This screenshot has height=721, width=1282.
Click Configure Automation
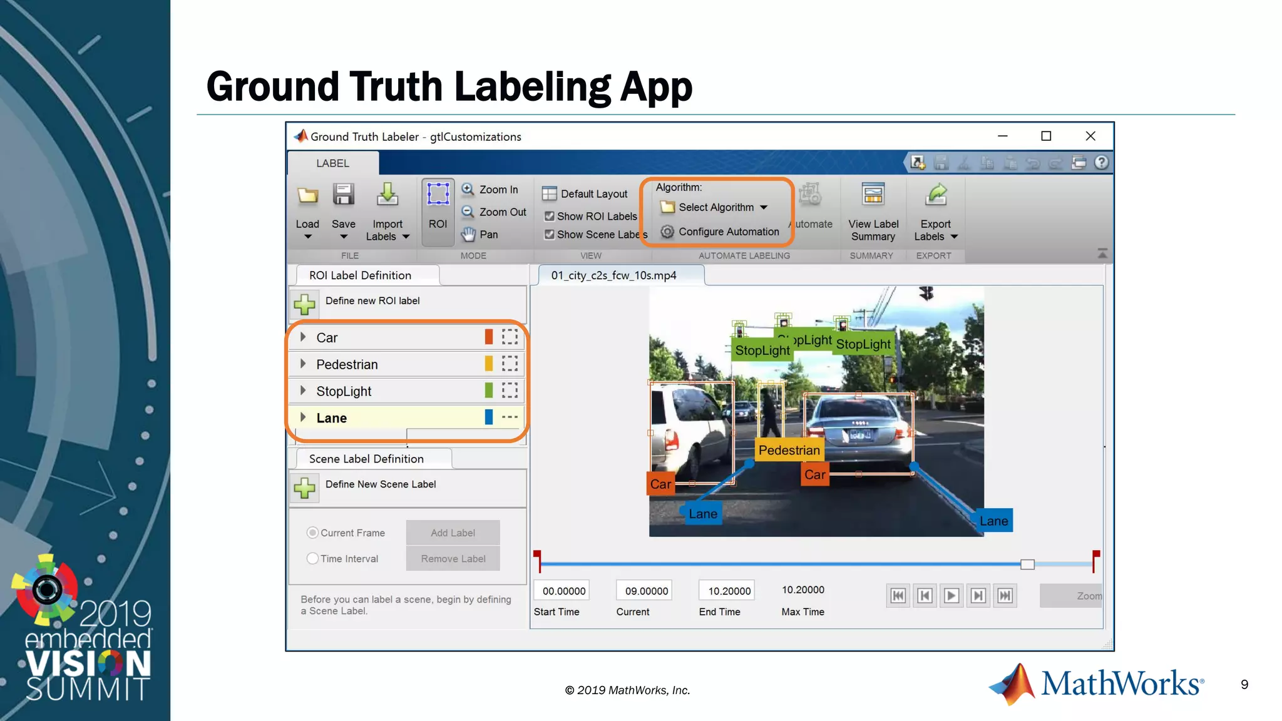tap(728, 232)
